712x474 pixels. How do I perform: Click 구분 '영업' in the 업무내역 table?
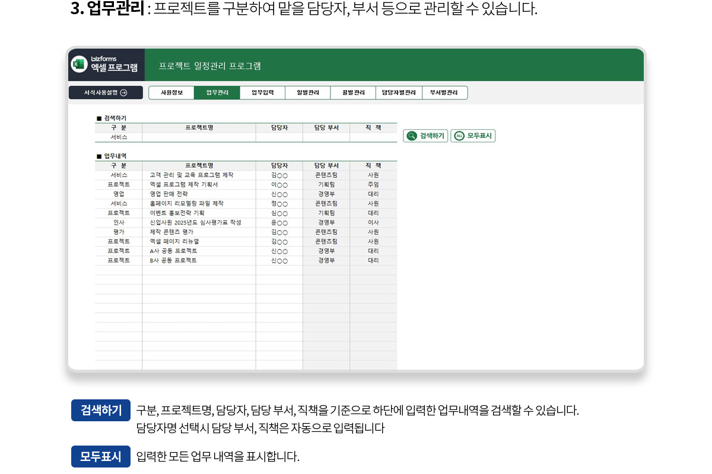point(119,194)
